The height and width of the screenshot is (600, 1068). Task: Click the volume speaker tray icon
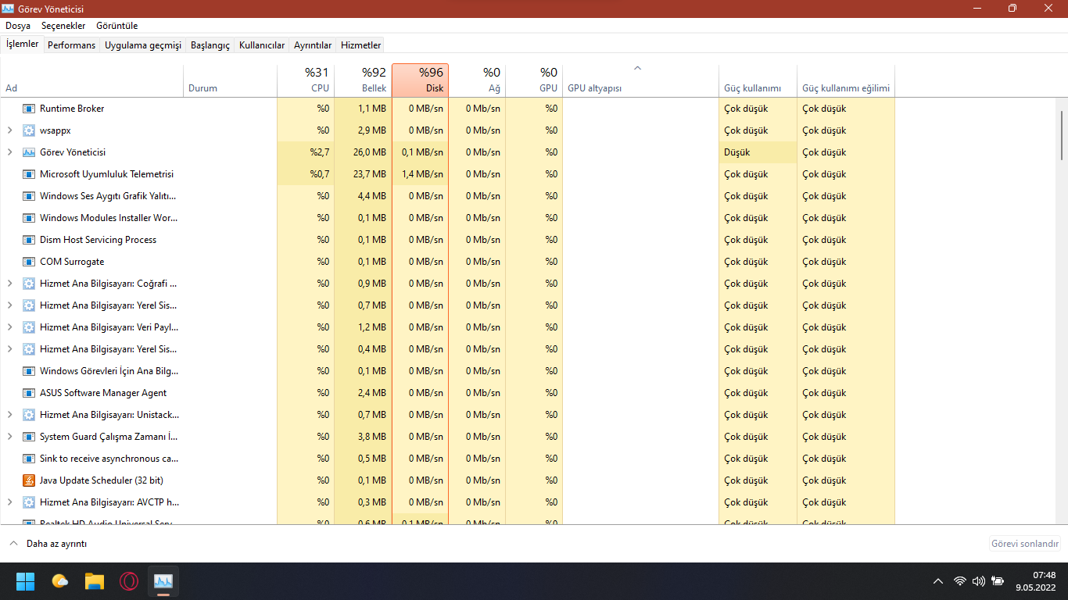coord(979,581)
